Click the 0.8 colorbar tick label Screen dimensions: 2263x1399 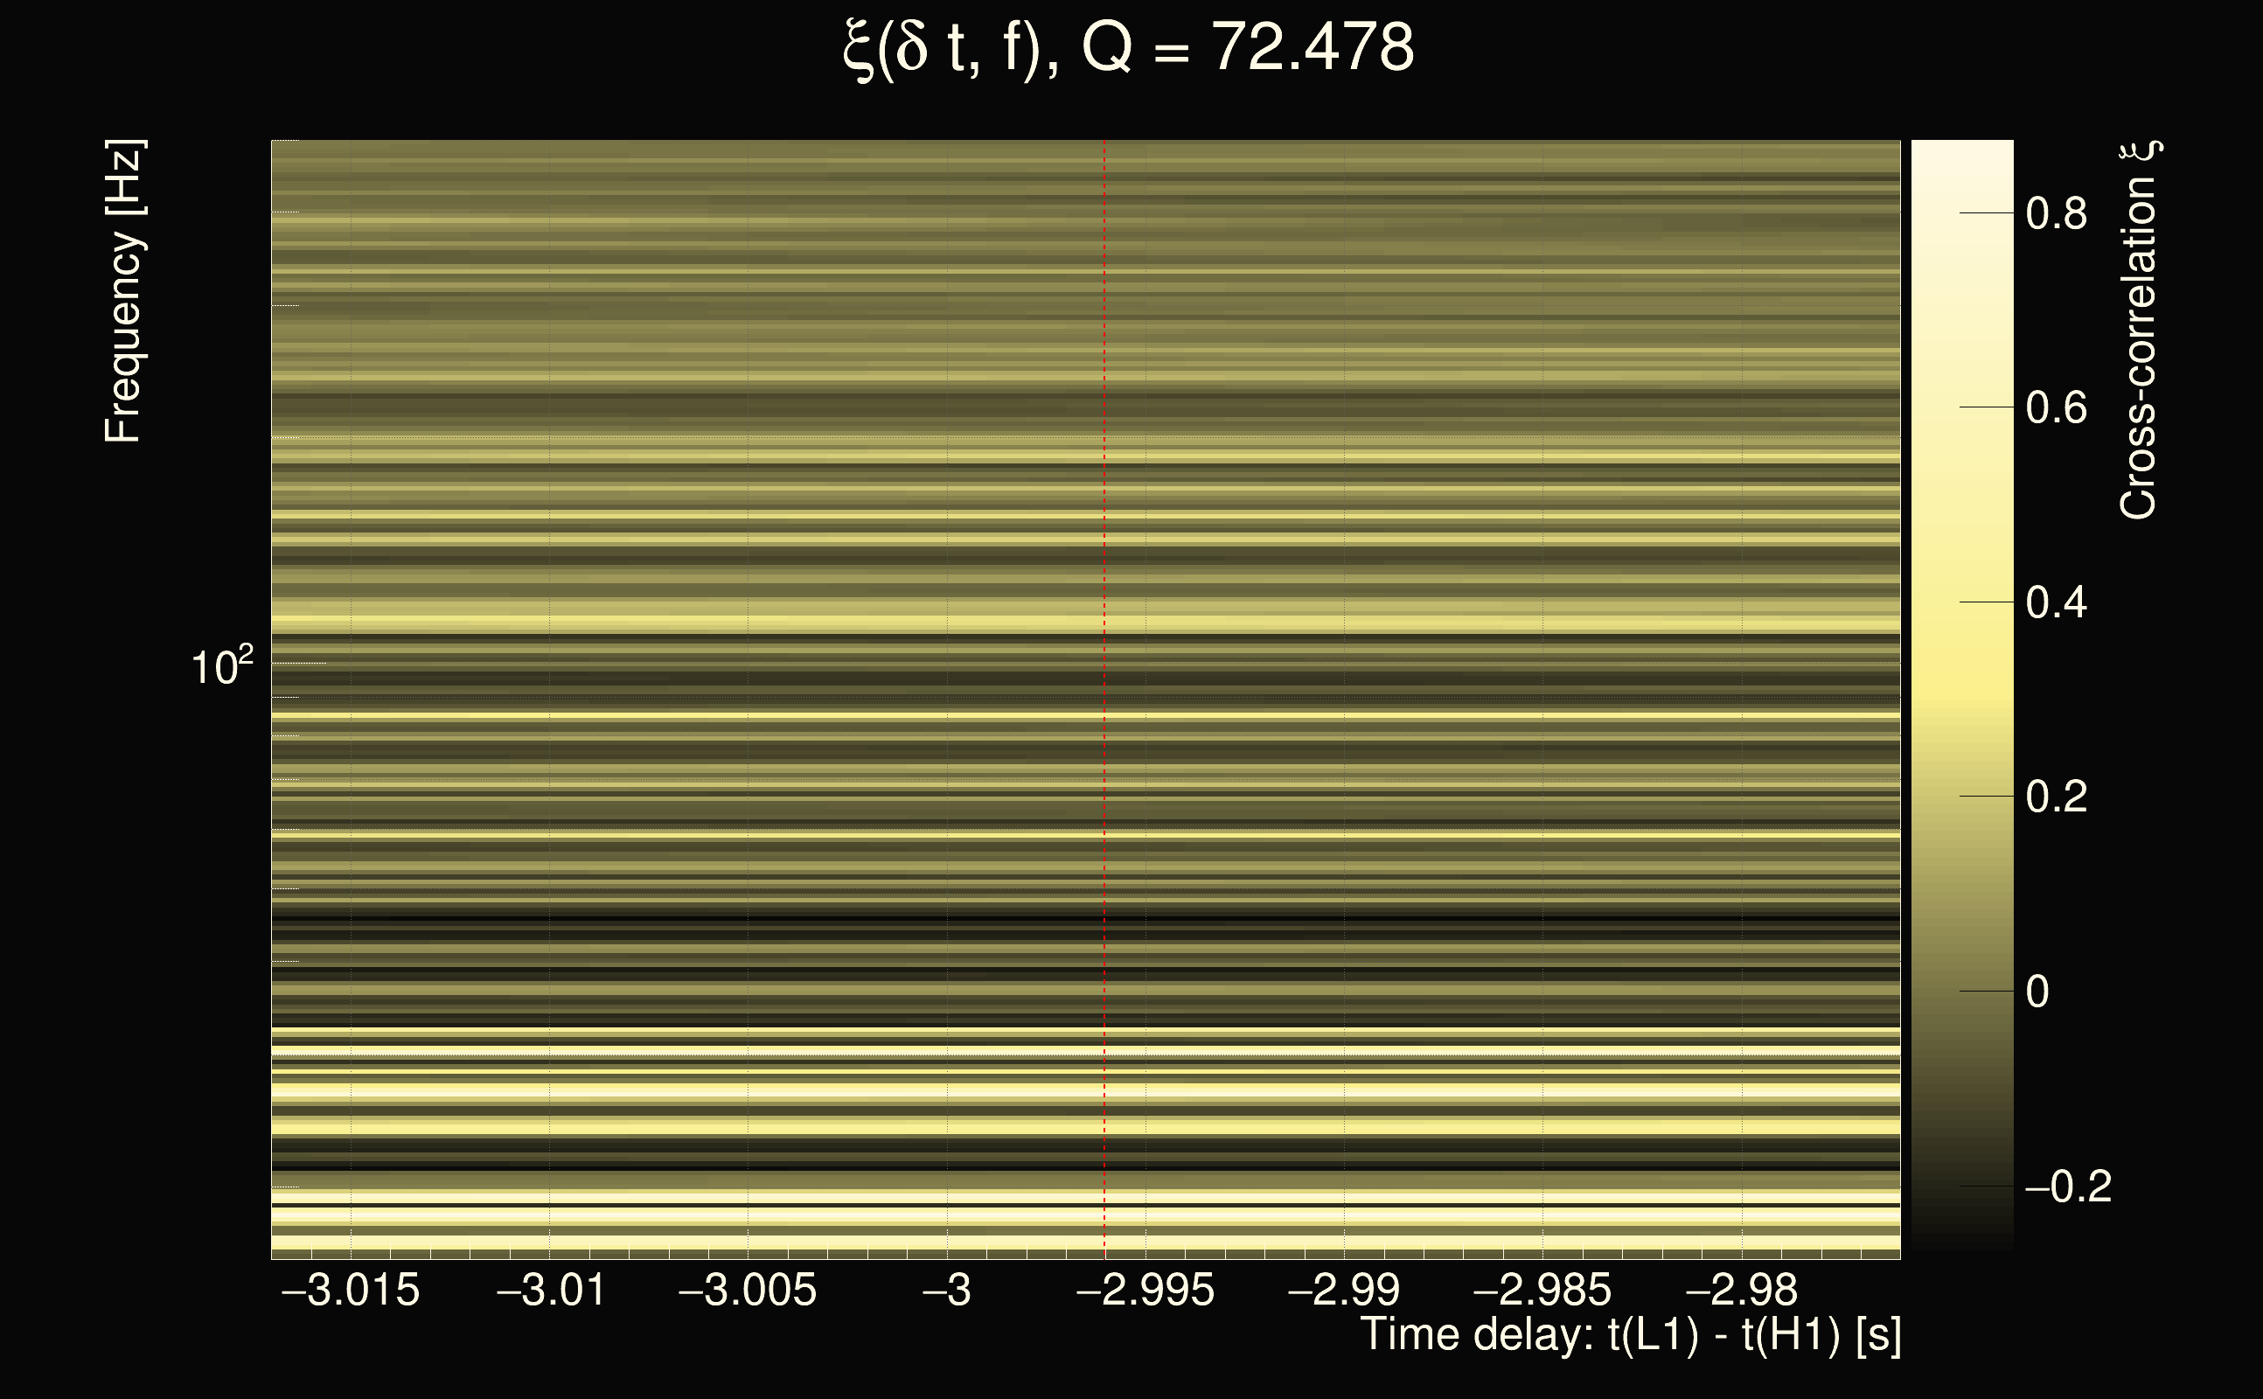(2056, 213)
